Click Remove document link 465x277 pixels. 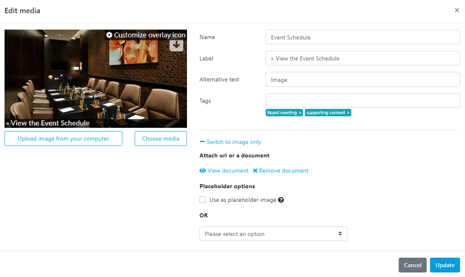[x=284, y=171]
